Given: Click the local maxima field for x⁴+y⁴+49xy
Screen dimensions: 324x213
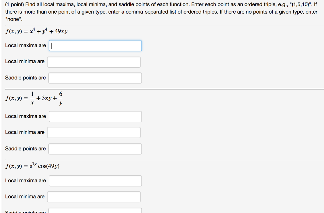Looking at the screenshot, I should pyautogui.click(x=95, y=46).
